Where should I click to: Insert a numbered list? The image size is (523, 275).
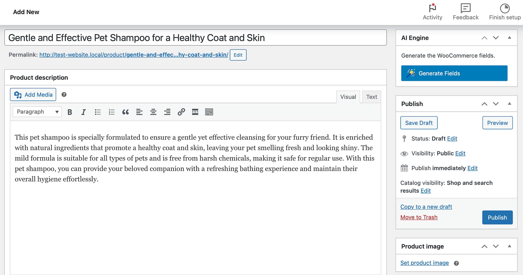point(111,112)
